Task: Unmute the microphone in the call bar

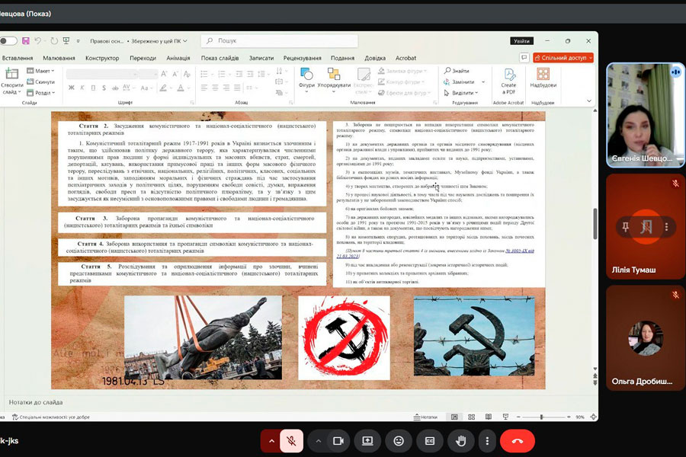Action: click(291, 441)
